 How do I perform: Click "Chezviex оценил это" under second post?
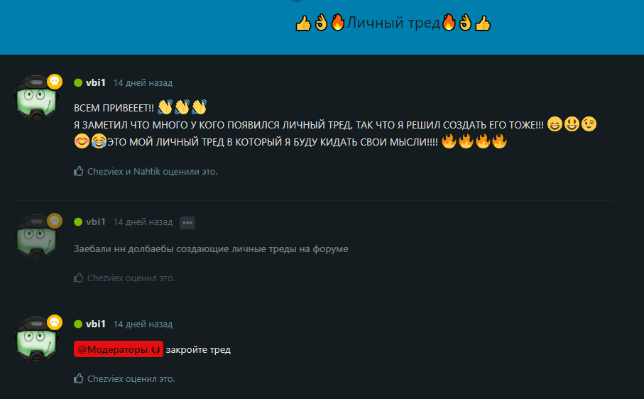coord(131,278)
